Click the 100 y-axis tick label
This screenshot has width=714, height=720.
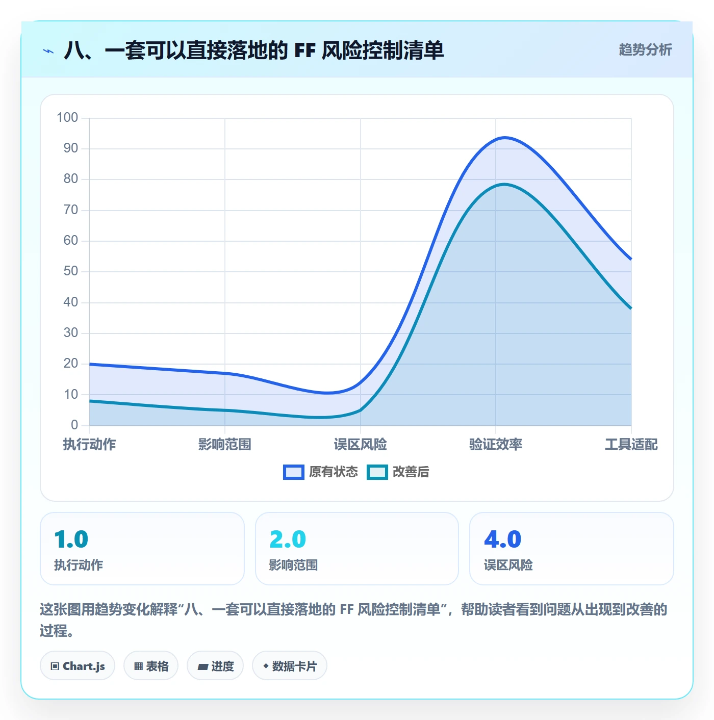tap(67, 118)
